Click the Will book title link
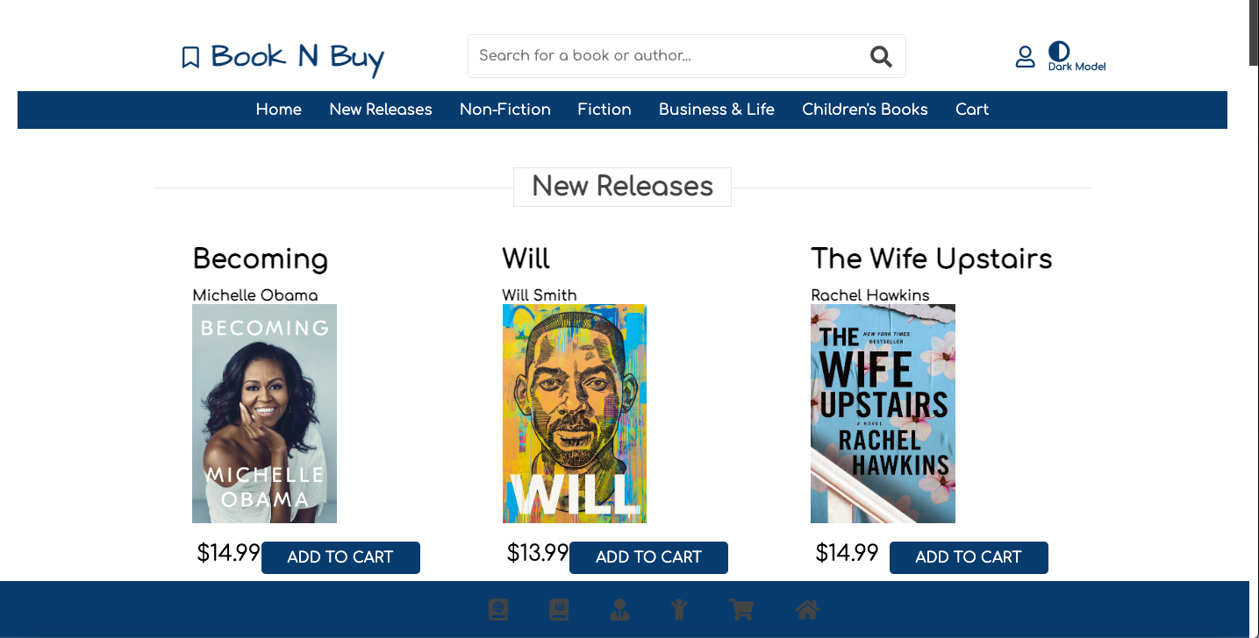1259x638 pixels. (x=526, y=259)
